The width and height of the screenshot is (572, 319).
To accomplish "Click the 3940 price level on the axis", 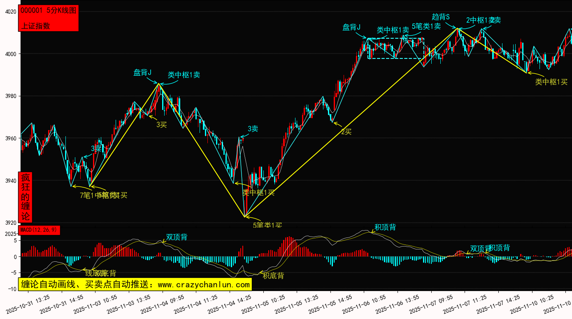I will click(x=10, y=181).
